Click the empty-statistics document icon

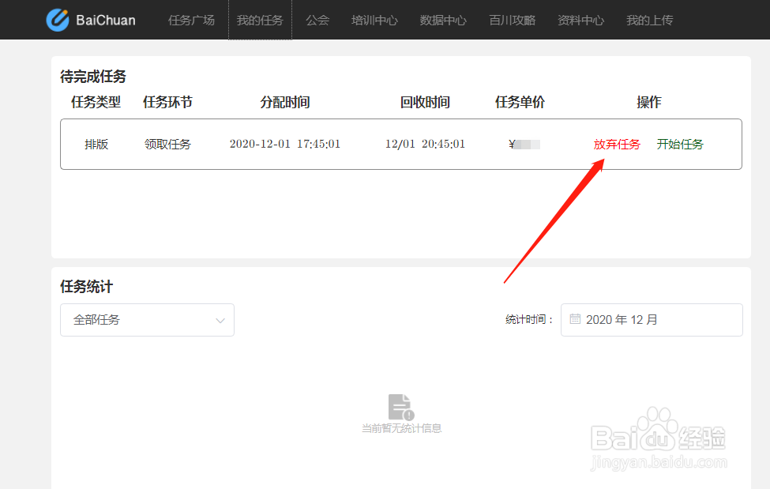point(401,407)
